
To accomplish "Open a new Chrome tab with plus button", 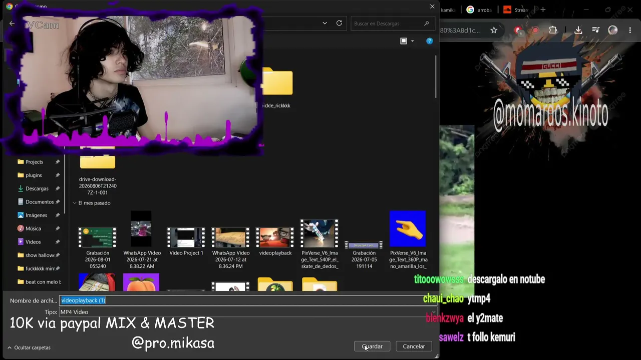I will pyautogui.click(x=543, y=9).
